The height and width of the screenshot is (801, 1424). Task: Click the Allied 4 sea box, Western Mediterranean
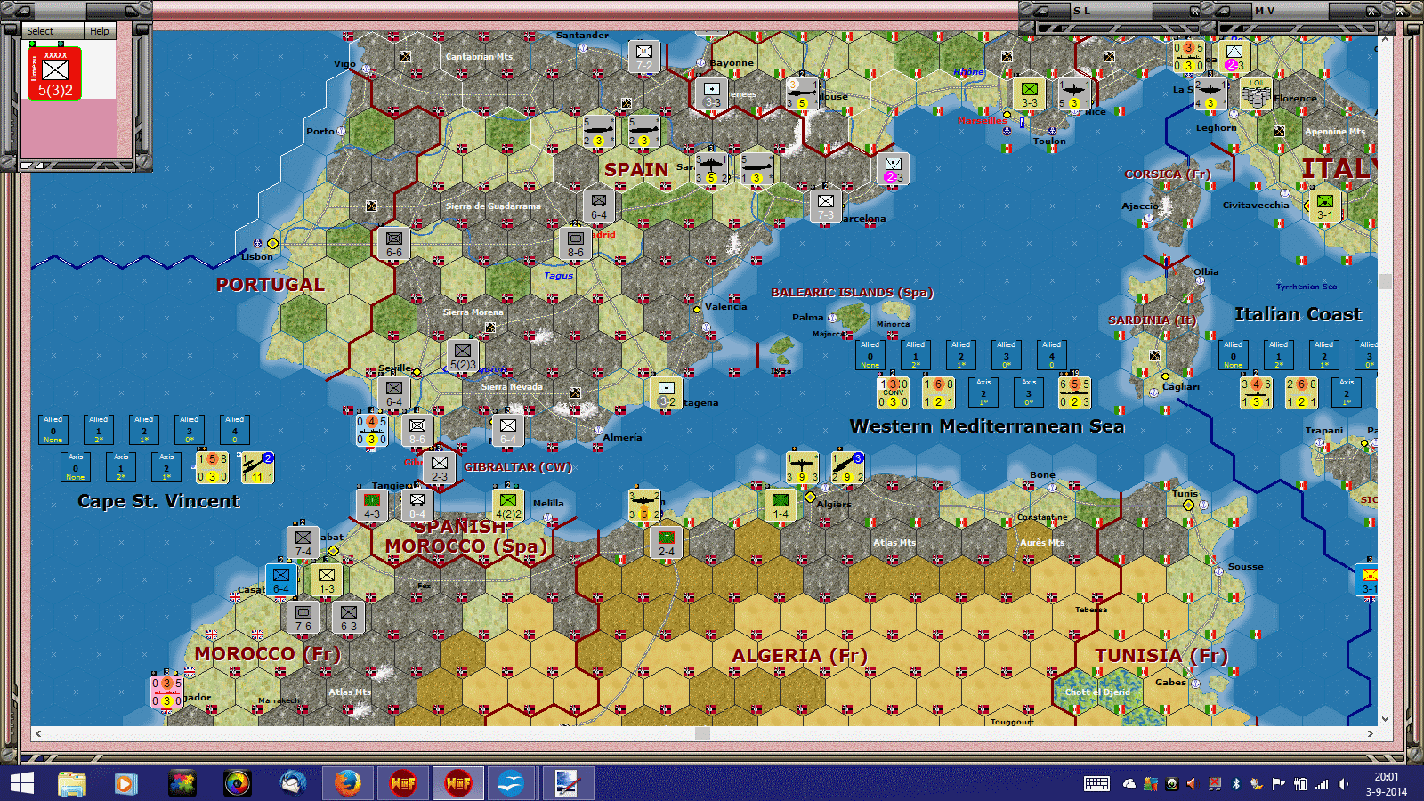point(1052,355)
